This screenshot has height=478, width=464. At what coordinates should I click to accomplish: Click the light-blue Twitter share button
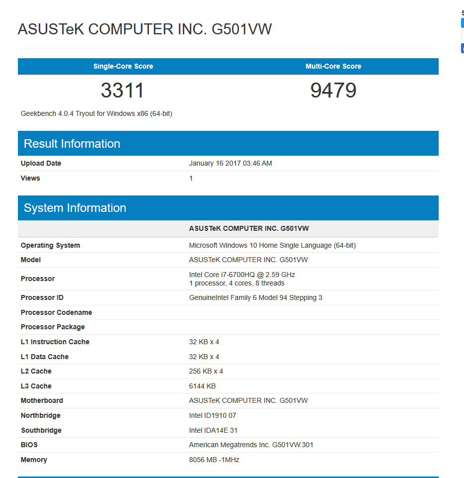(x=463, y=23)
